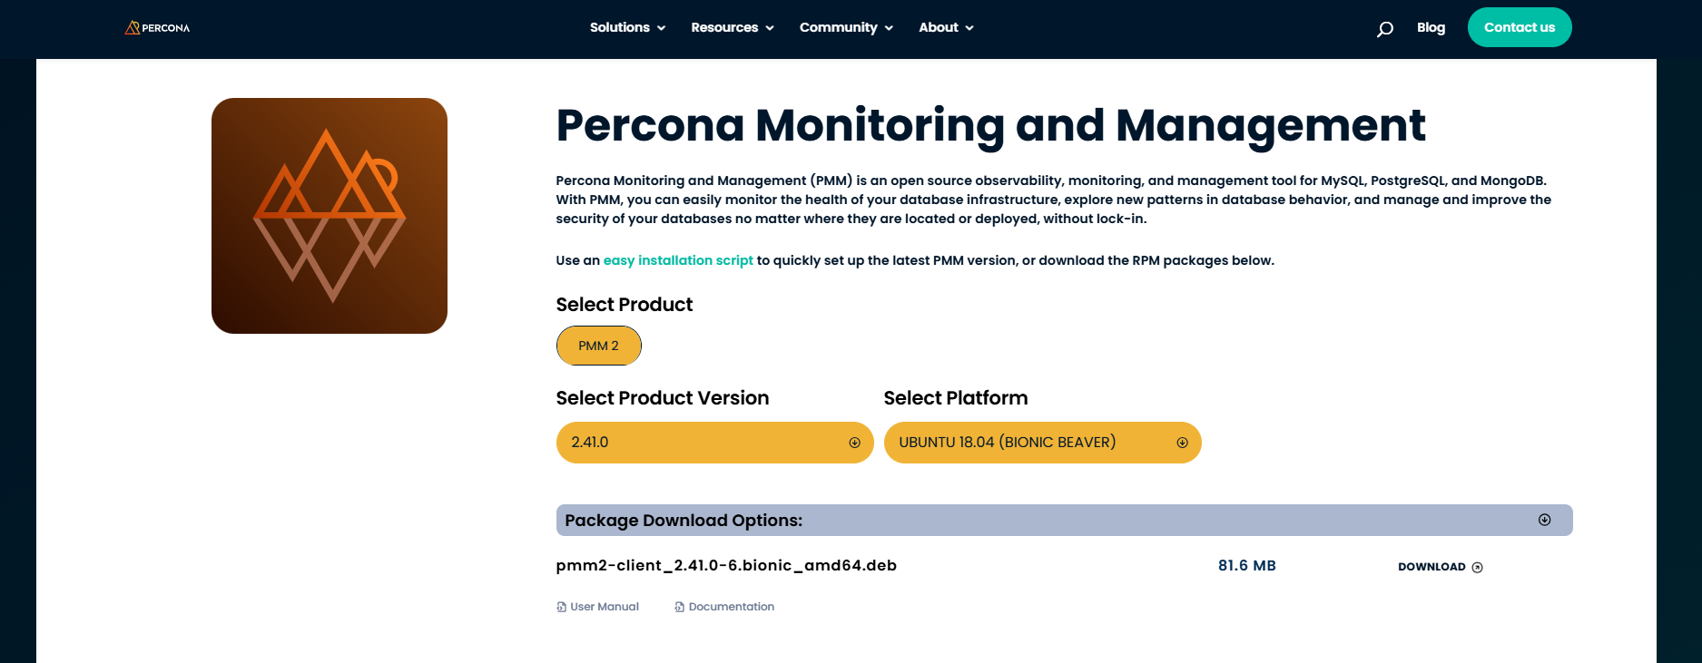Select the PMM 2 product button
This screenshot has height=663, width=1702.
599,346
